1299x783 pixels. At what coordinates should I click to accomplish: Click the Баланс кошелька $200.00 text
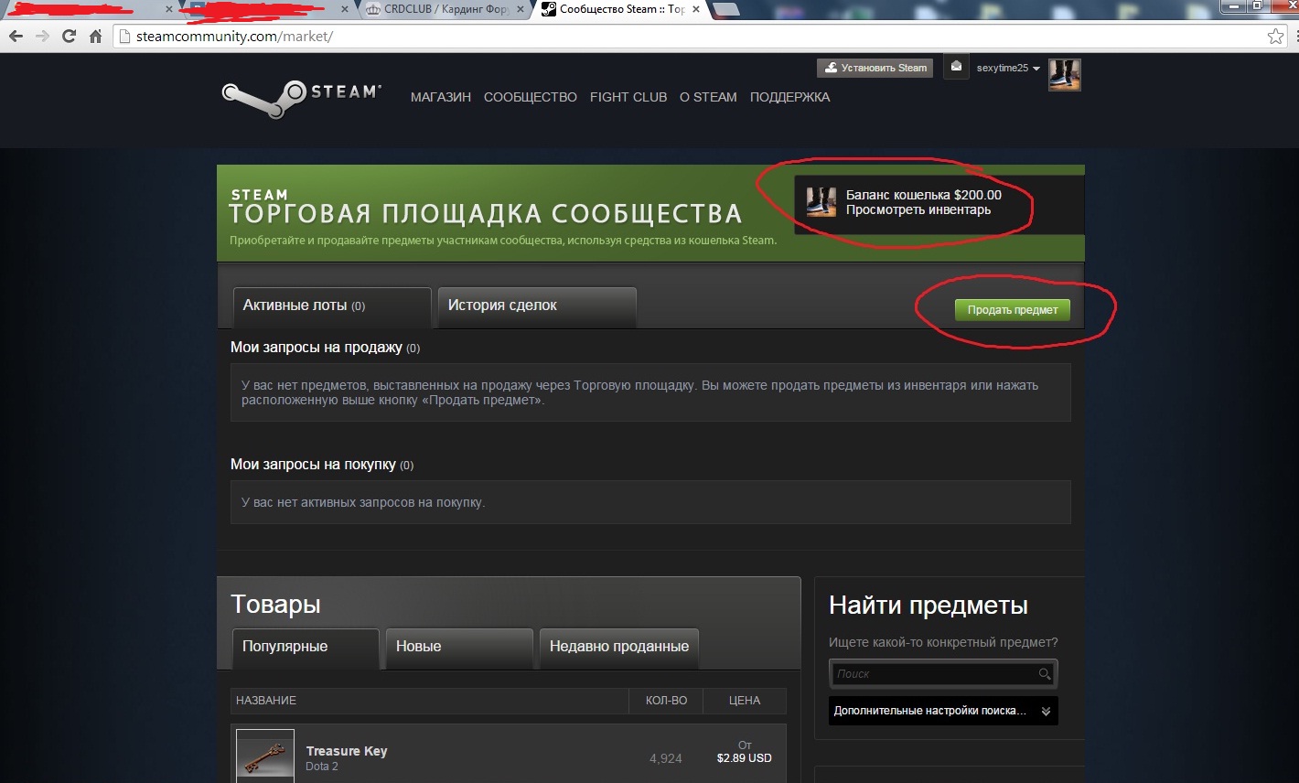(x=924, y=195)
